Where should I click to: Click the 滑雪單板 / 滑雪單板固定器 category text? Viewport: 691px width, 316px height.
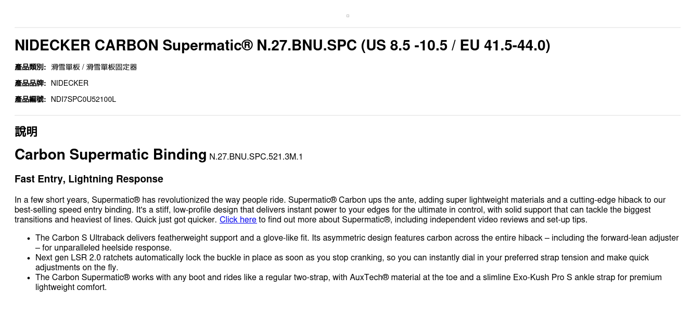94,67
